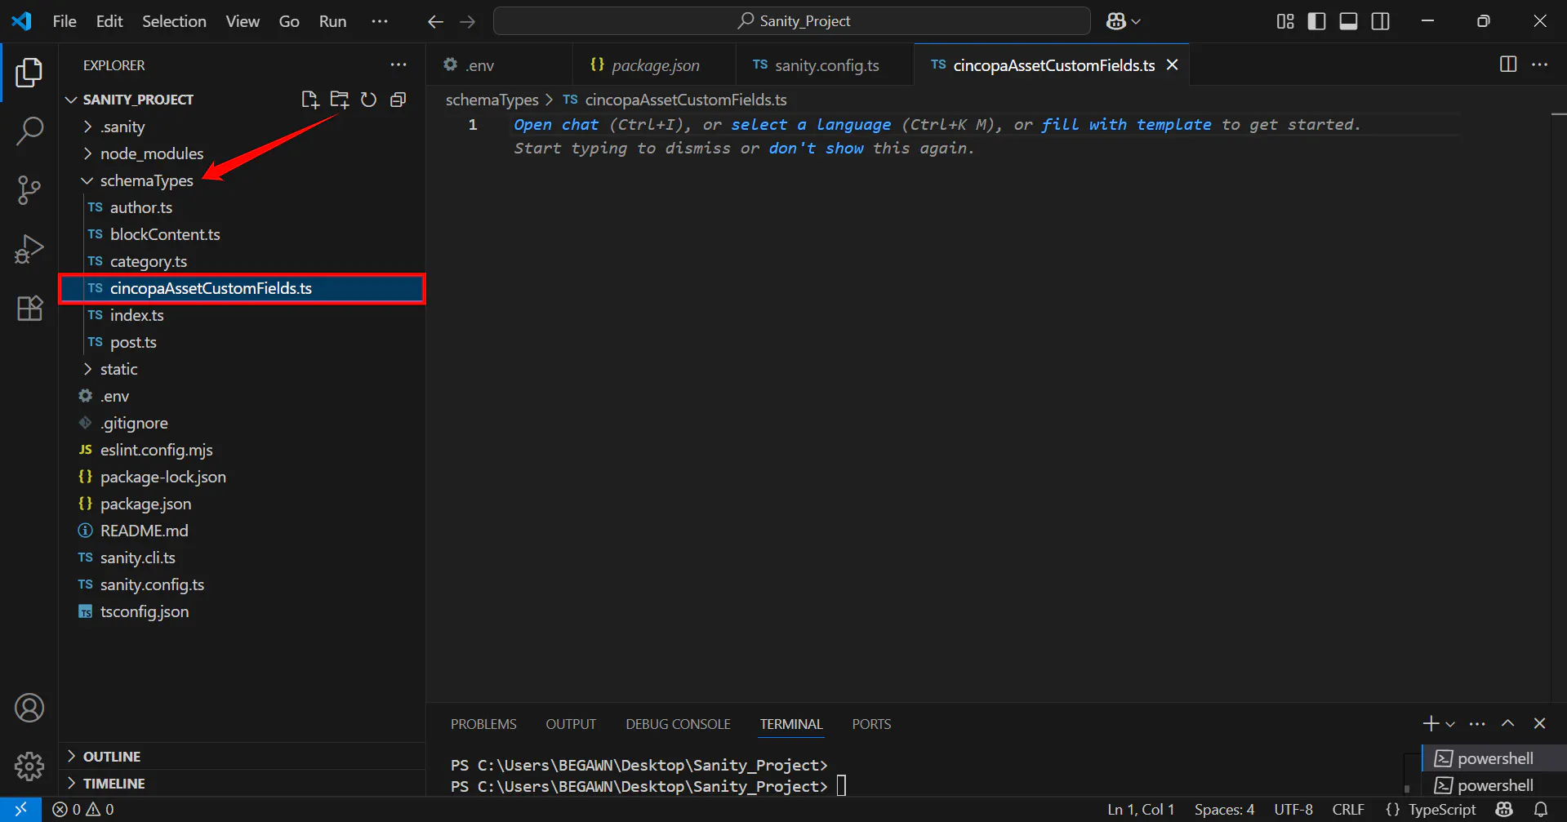The width and height of the screenshot is (1567, 822).
Task: Open the Search view icon
Action: click(x=29, y=131)
